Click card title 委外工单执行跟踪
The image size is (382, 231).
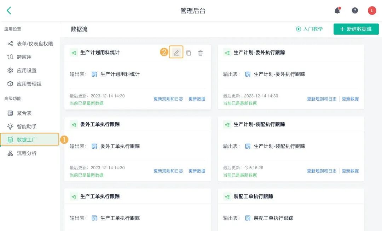100,124
